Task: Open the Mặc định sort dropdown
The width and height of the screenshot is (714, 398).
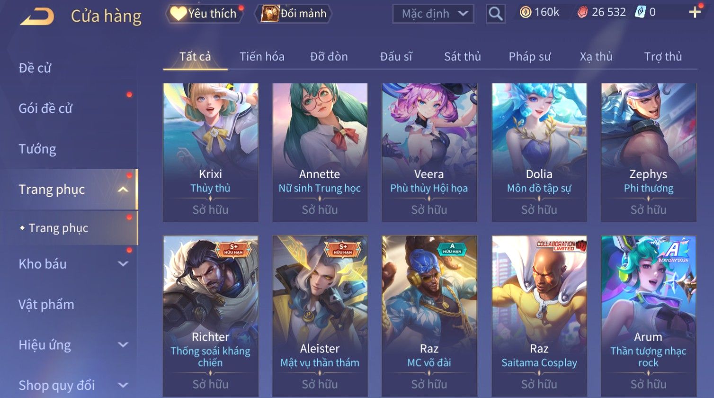Action: 433,14
